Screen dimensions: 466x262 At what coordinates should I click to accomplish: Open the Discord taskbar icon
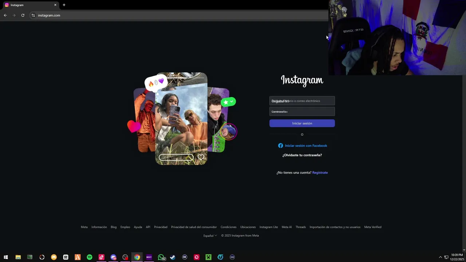point(113,257)
